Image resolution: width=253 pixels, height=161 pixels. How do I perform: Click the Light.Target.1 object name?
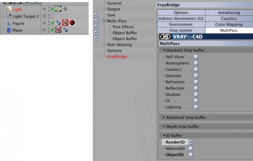coord(26,16)
